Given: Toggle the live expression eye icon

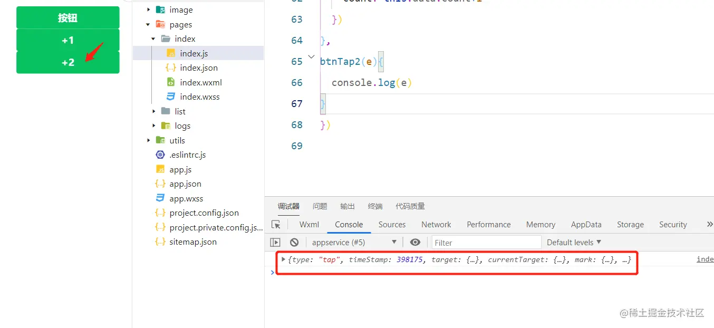Looking at the screenshot, I should 415,242.
